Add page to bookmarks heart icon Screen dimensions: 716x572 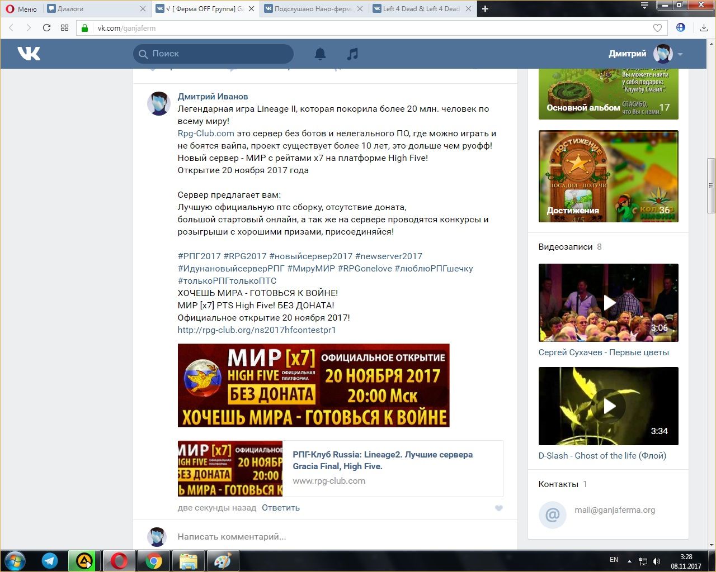[657, 28]
